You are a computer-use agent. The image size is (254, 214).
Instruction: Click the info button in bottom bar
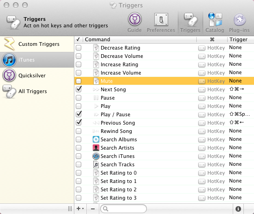(238, 208)
